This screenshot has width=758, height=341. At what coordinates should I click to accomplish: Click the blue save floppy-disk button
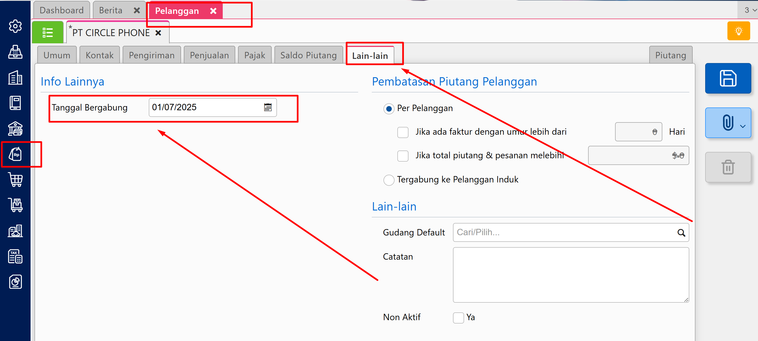[728, 79]
